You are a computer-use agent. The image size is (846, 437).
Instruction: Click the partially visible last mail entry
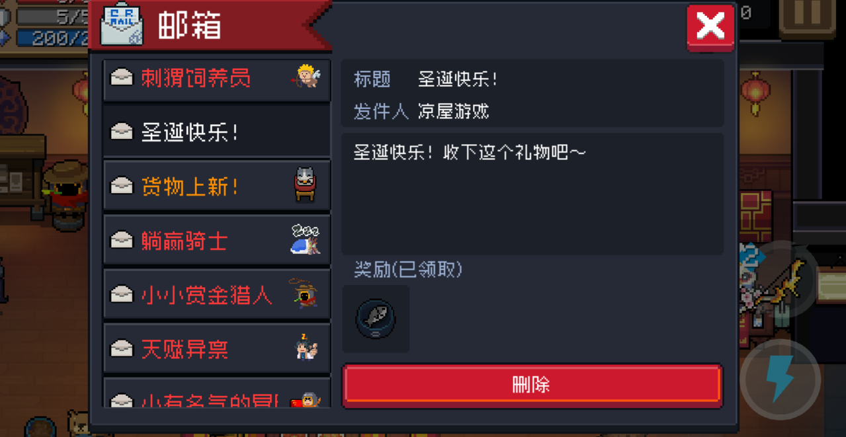coord(217,393)
